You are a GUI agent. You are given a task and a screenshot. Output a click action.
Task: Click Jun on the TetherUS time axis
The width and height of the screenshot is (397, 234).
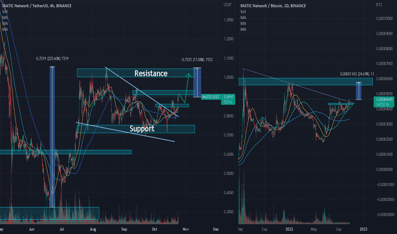pyautogui.click(x=32, y=229)
